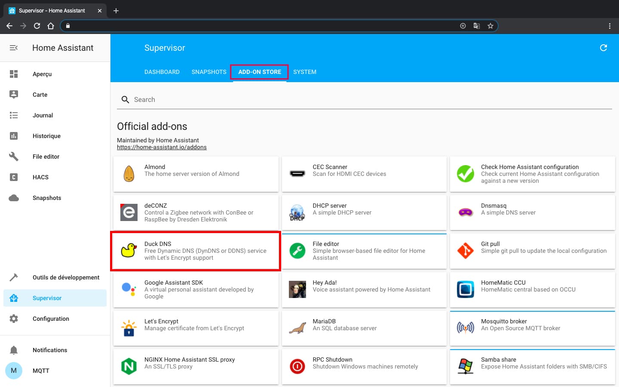Collapse the sidebar with the menu icon

[14, 48]
